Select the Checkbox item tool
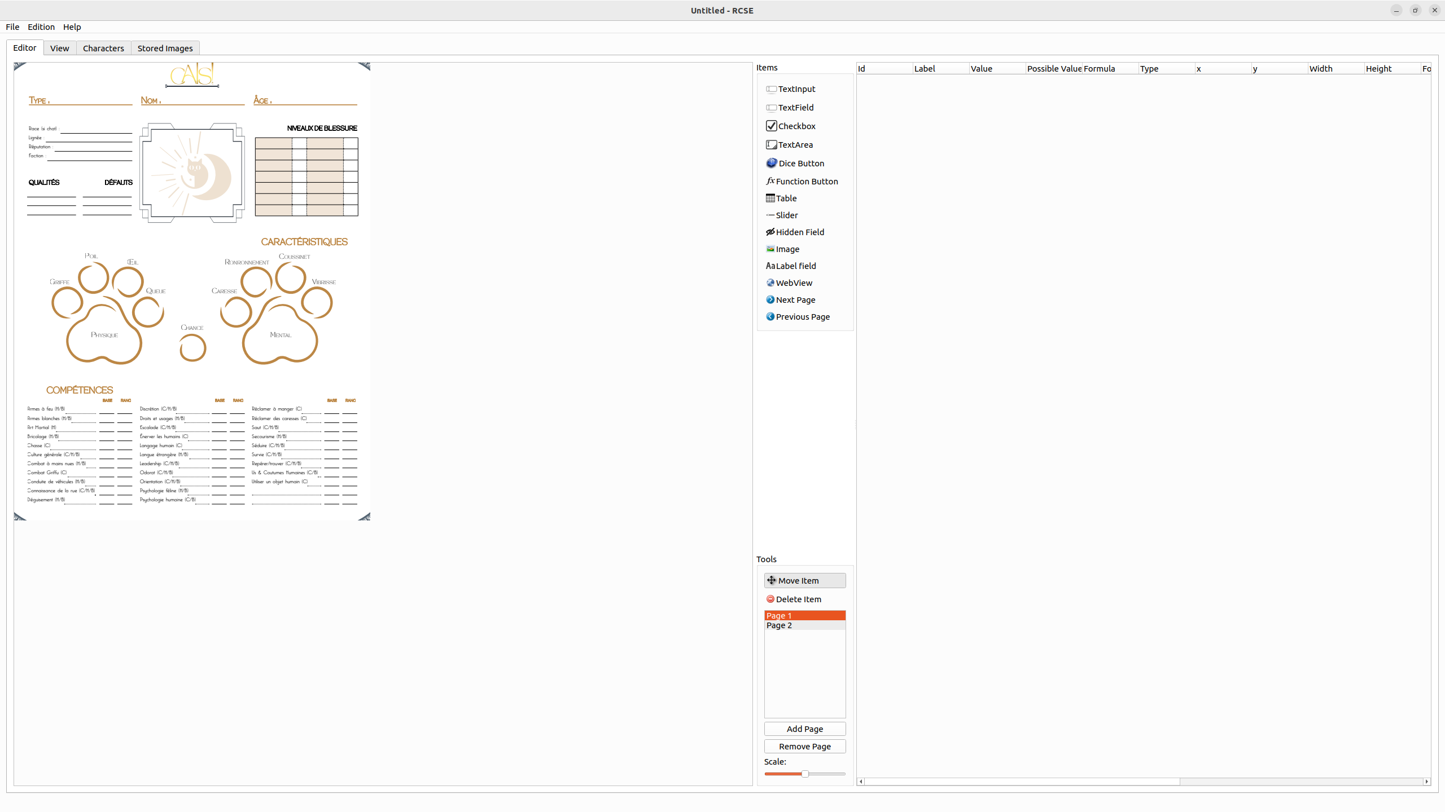The height and width of the screenshot is (812, 1445). tap(796, 126)
